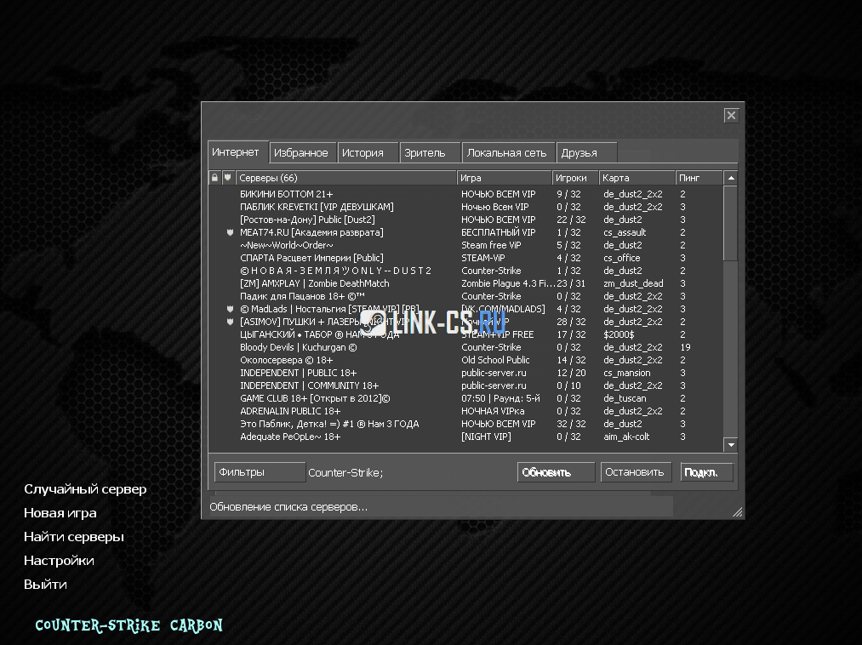Sort servers by Пинг column
Viewport: 862px width, 645px height.
coord(698,178)
